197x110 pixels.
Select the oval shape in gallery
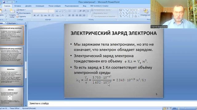coord(133,10)
